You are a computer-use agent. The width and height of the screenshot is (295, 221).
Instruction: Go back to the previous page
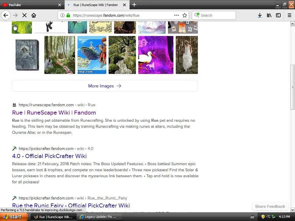(6, 15)
